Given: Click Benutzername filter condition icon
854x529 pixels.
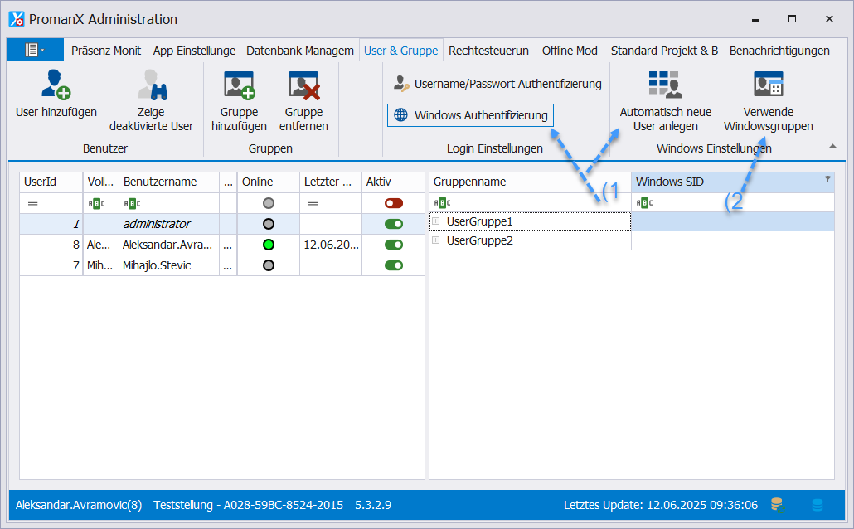Looking at the screenshot, I should pos(132,204).
